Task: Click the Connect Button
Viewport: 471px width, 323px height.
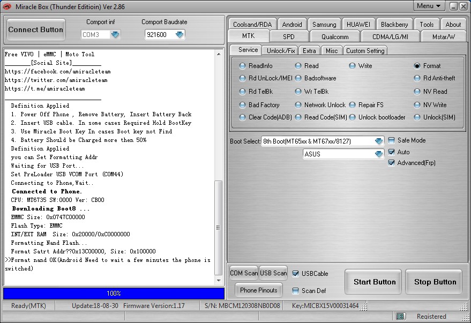Action: [36, 29]
